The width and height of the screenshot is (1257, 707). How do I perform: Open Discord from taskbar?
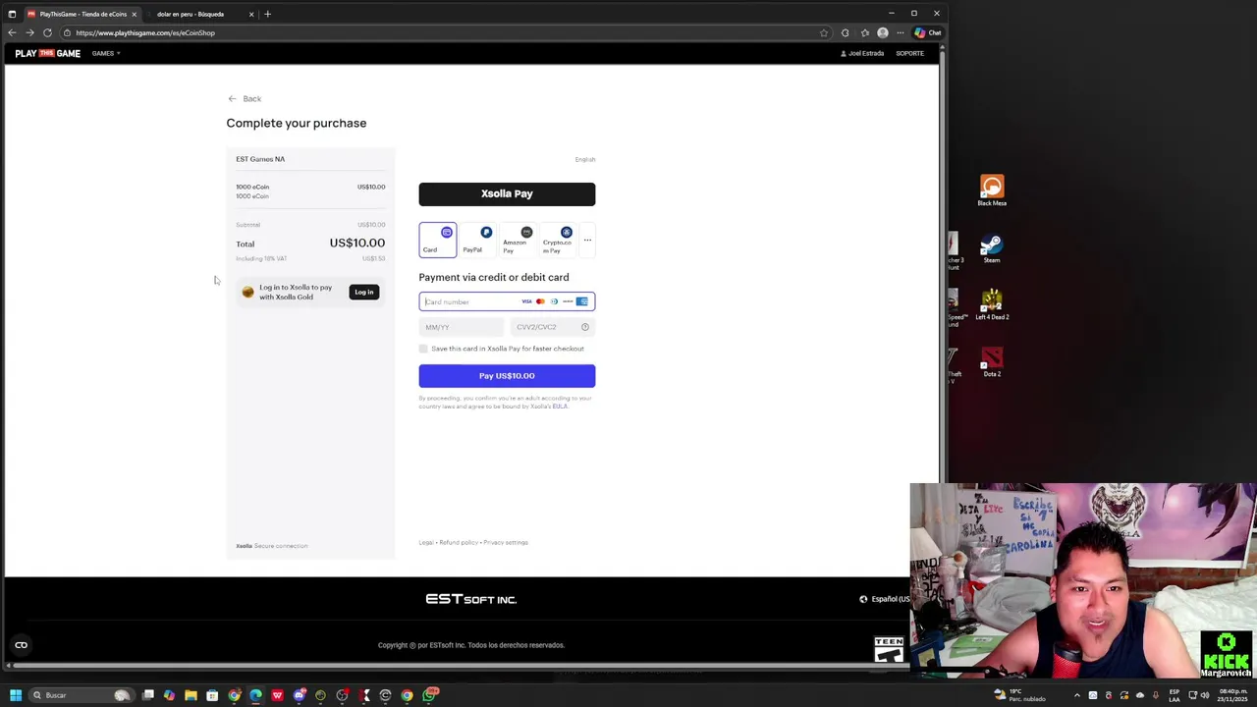[x=299, y=695]
